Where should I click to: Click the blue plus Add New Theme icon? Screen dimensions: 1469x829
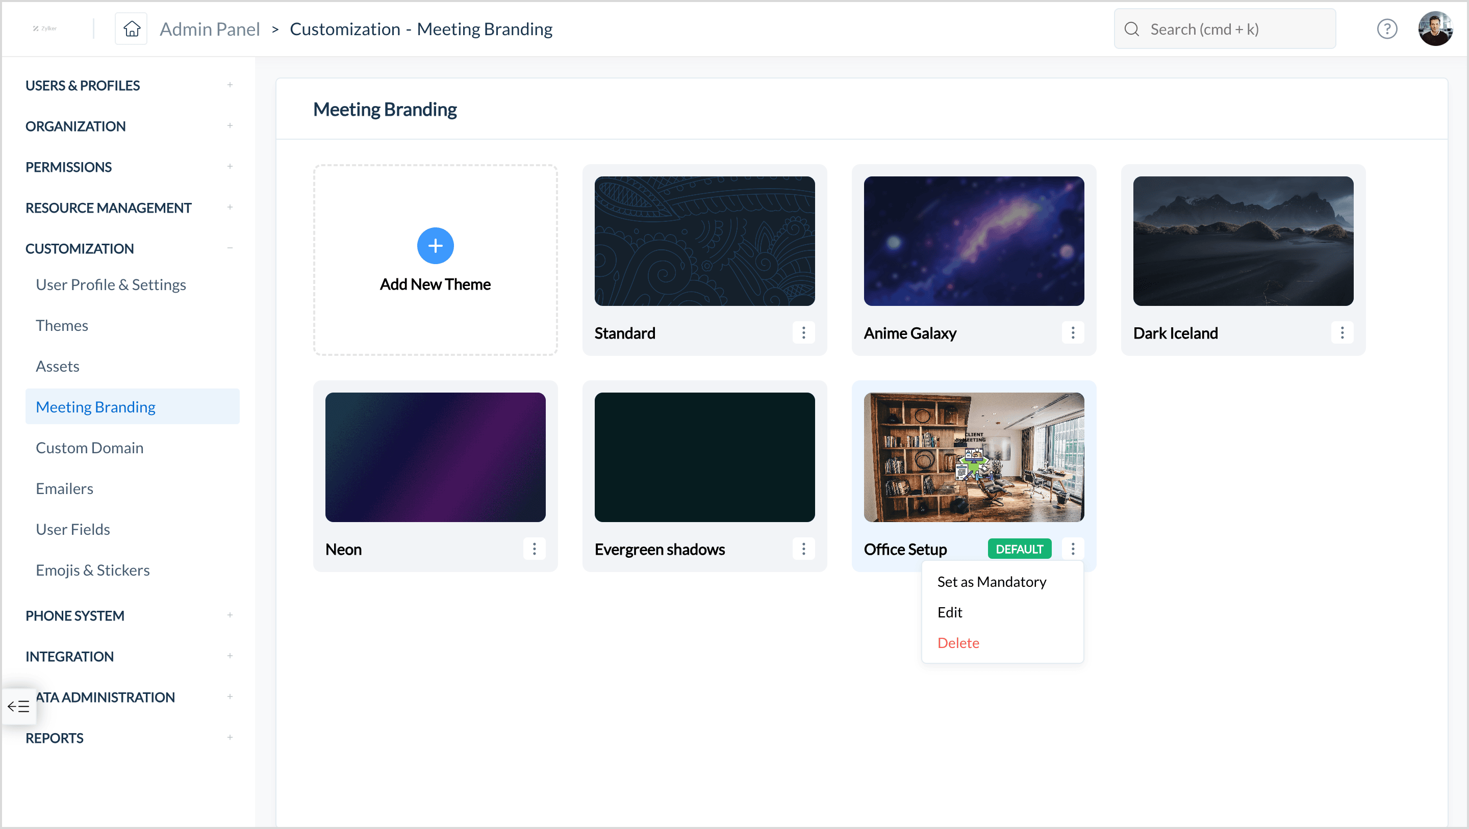pyautogui.click(x=435, y=246)
